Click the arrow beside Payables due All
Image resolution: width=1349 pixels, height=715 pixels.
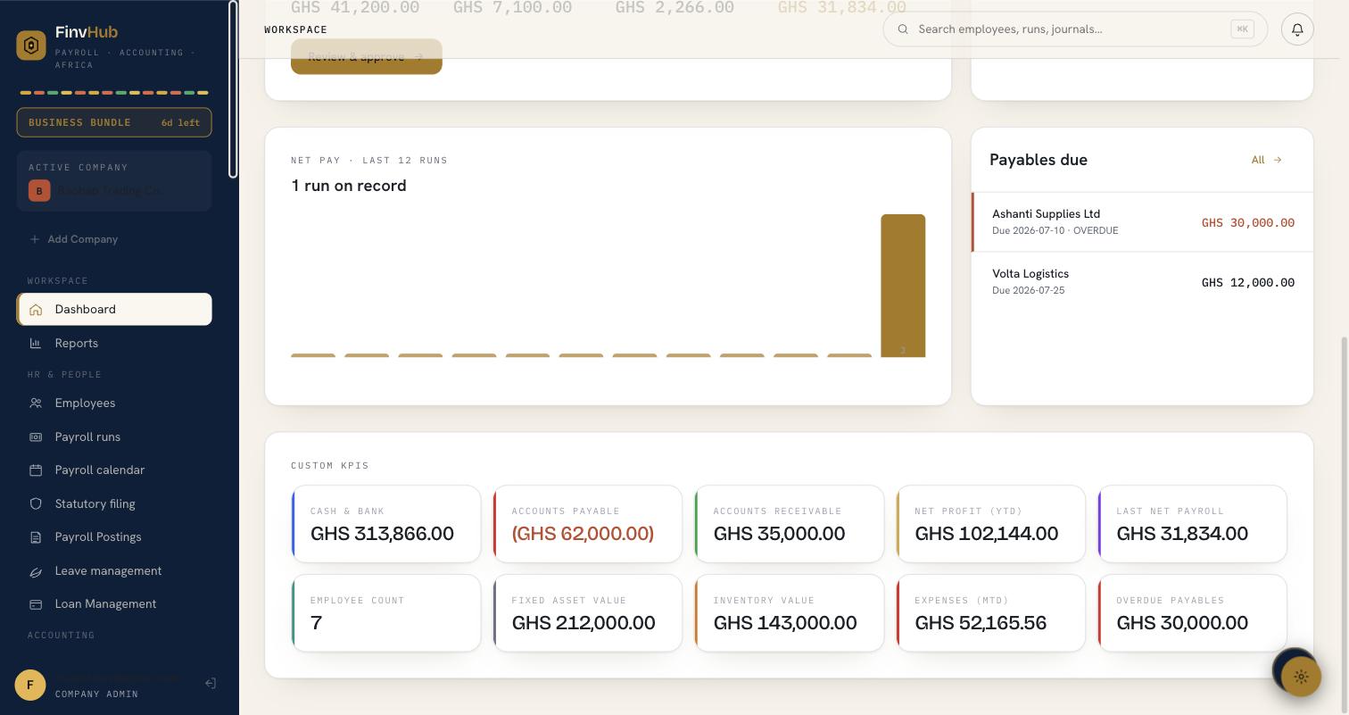point(1278,160)
